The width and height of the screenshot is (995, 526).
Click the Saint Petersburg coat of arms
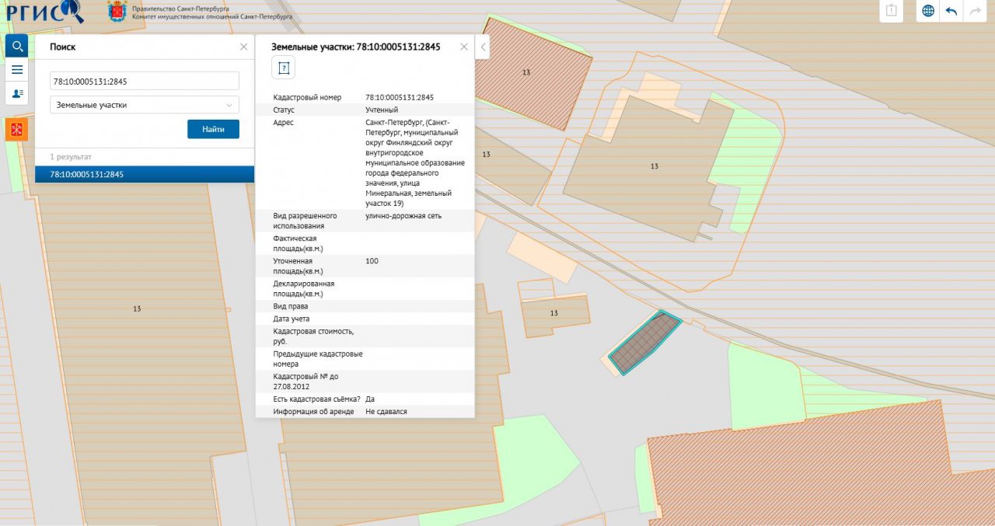[117, 11]
